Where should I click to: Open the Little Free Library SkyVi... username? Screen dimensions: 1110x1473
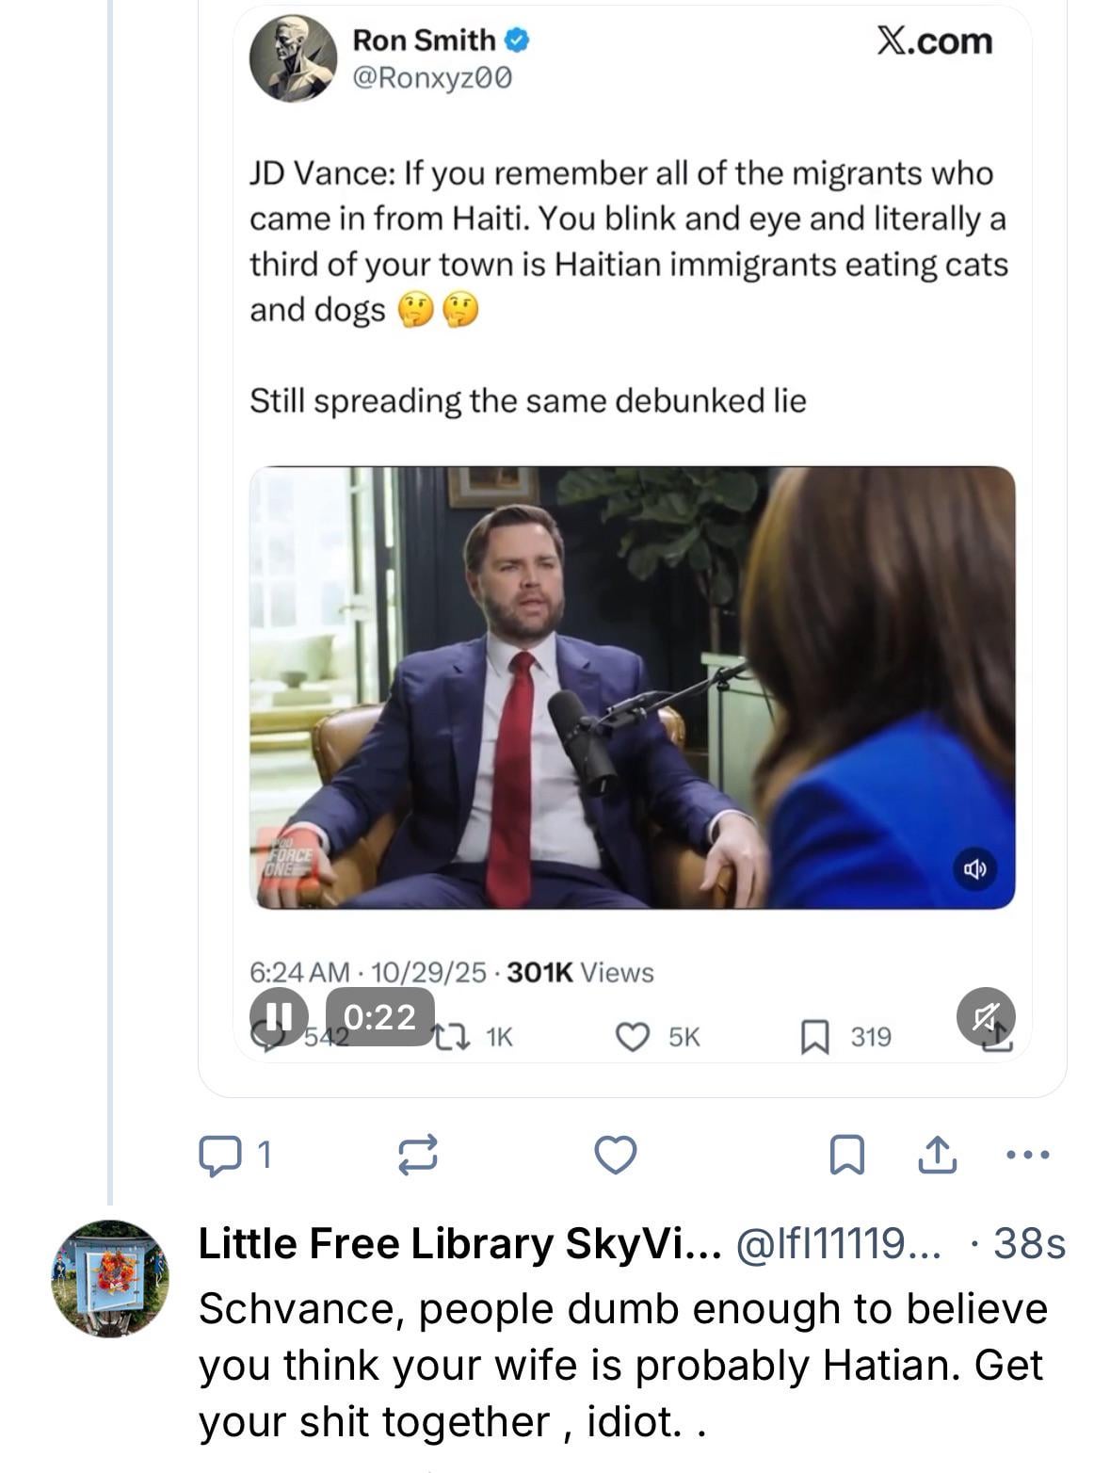[459, 1244]
